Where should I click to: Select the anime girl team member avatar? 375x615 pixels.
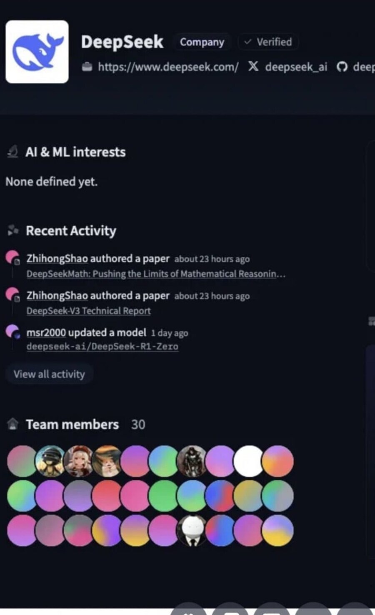[79, 461]
